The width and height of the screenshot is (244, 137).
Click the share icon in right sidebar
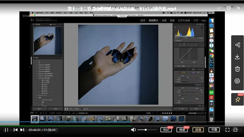tap(237, 45)
